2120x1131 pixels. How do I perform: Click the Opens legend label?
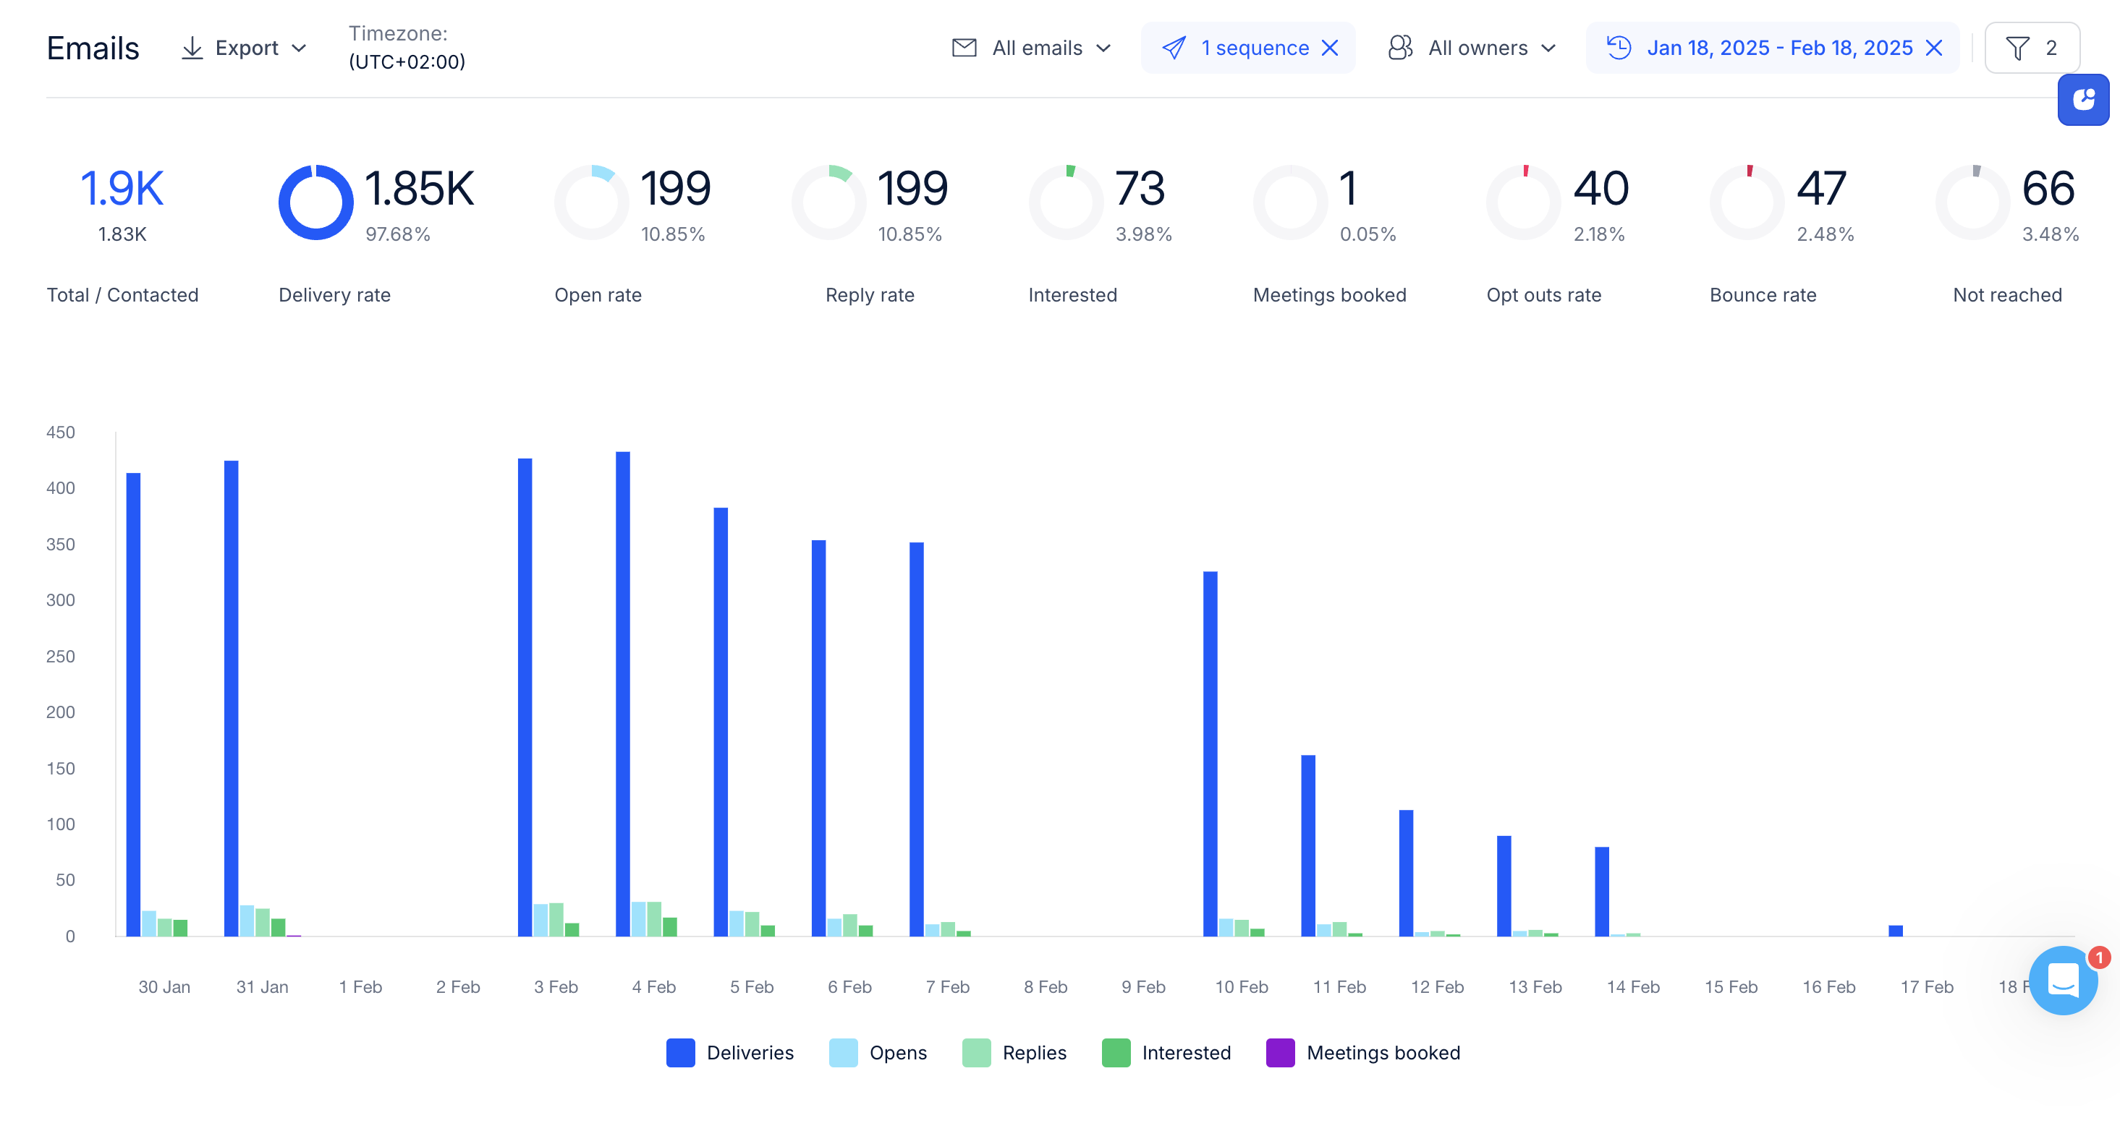click(898, 1053)
